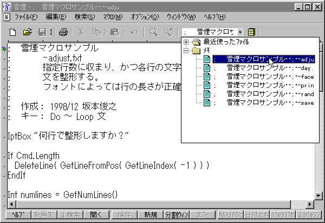
Task: Open the ヘルプ(H) menu
Action: pos(214,17)
